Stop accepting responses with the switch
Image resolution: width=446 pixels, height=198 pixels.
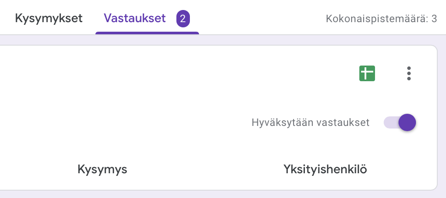pyautogui.click(x=400, y=122)
